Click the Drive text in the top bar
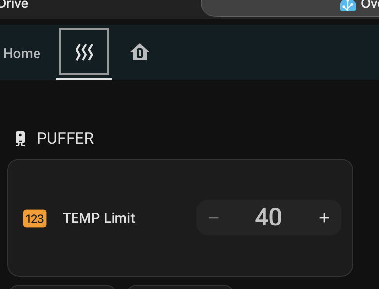 14,4
